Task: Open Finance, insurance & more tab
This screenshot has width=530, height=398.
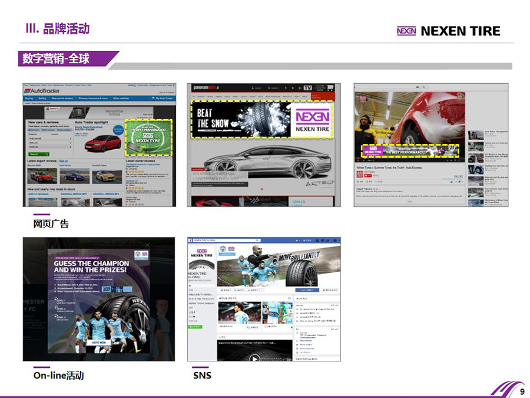Action: coord(93,98)
